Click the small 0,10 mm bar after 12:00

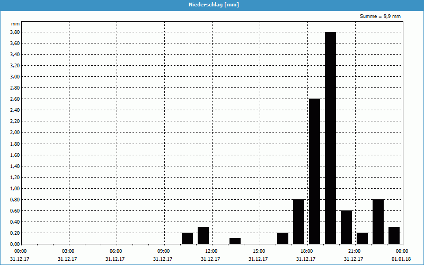coord(235,241)
